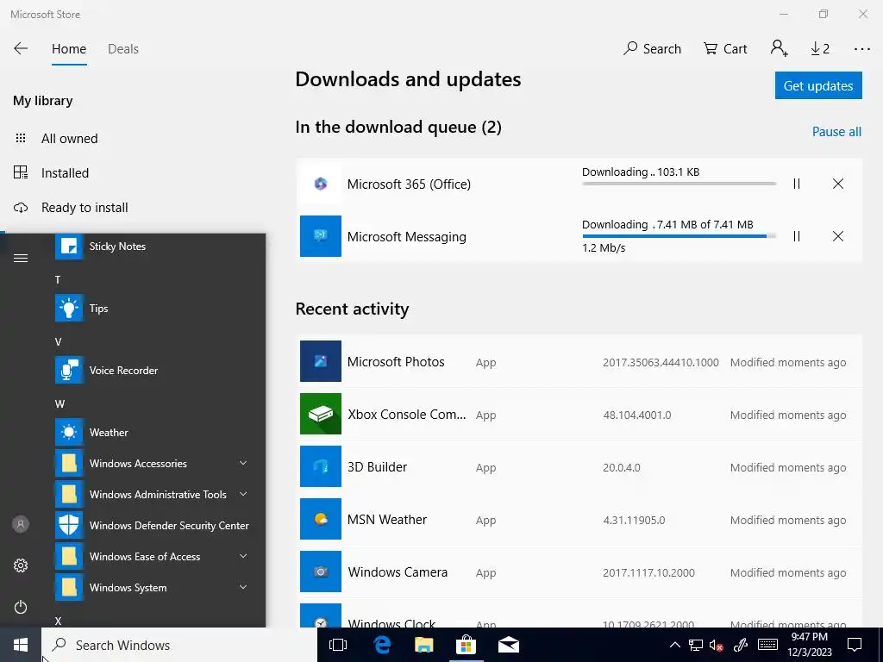Open the Cart in the Store header

coord(725,49)
